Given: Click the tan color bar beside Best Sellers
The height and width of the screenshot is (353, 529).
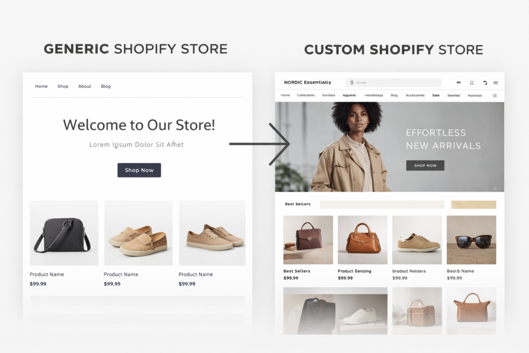Looking at the screenshot, I should [x=474, y=205].
